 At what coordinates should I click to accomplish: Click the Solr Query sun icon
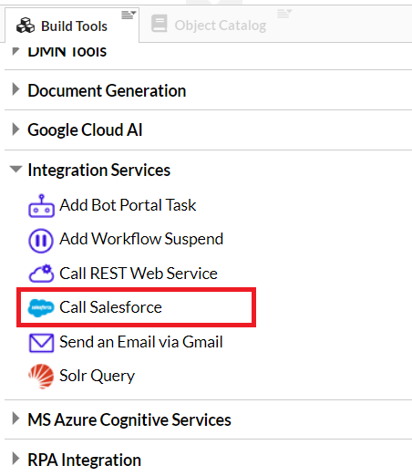point(41,377)
